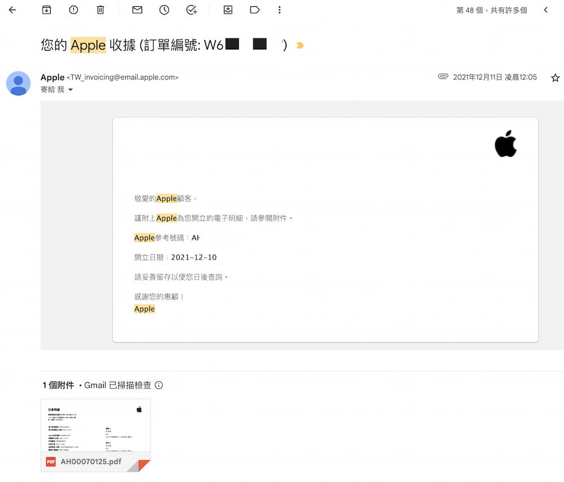Viewport: 564px width, 482px height.
Task: Open the AH00070125.pdf attachment preview
Action: tap(96, 435)
